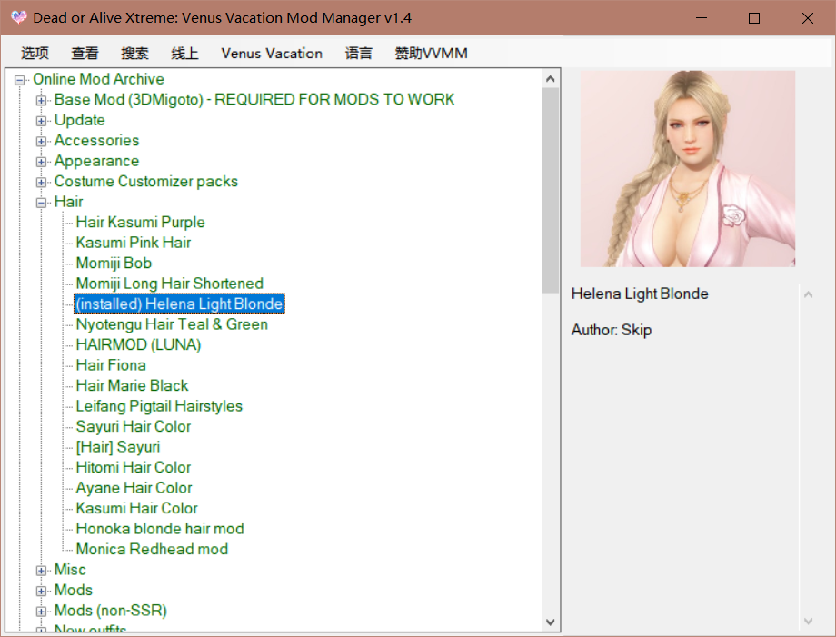Select Momiji Bob mod
836x637 pixels.
click(x=114, y=263)
